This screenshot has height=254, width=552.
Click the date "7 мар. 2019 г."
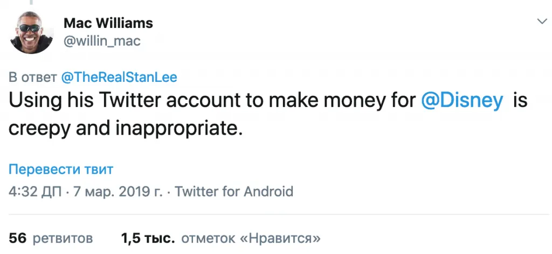click(118, 191)
